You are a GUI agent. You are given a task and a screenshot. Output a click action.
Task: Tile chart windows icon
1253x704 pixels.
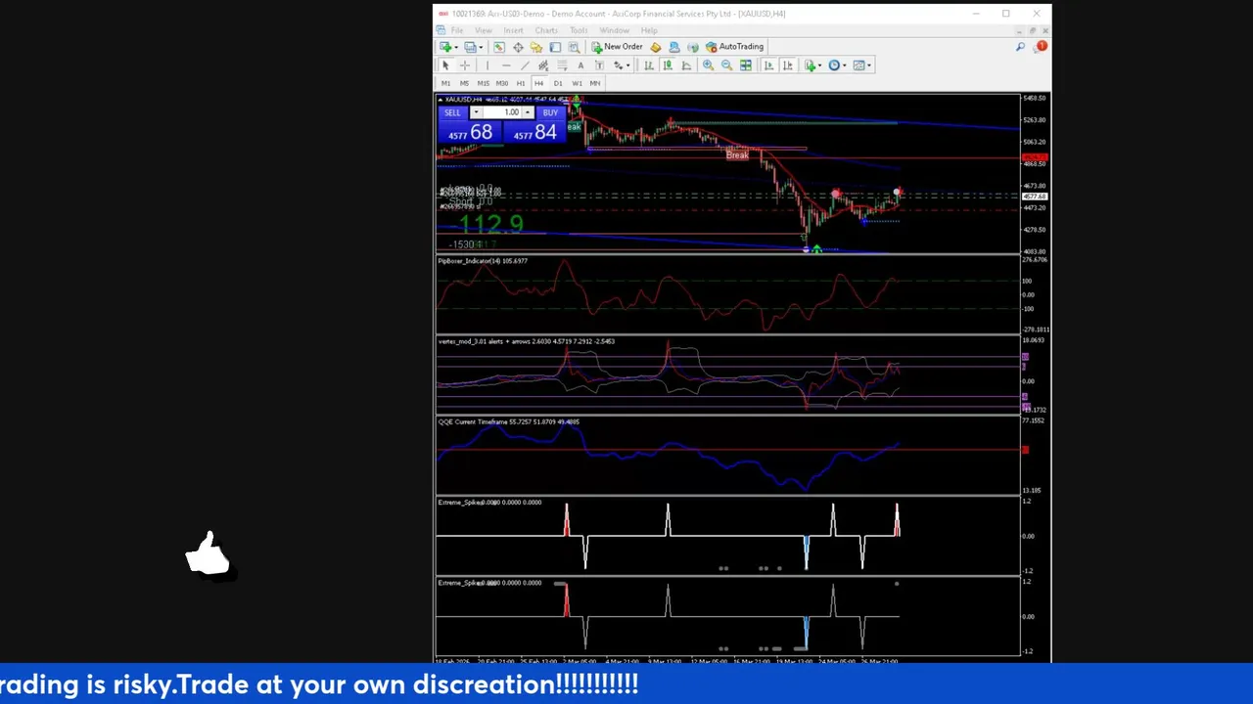[746, 66]
